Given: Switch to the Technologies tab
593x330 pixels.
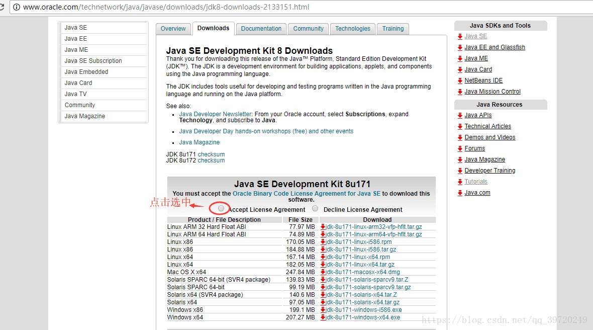Looking at the screenshot, I should point(353,29).
